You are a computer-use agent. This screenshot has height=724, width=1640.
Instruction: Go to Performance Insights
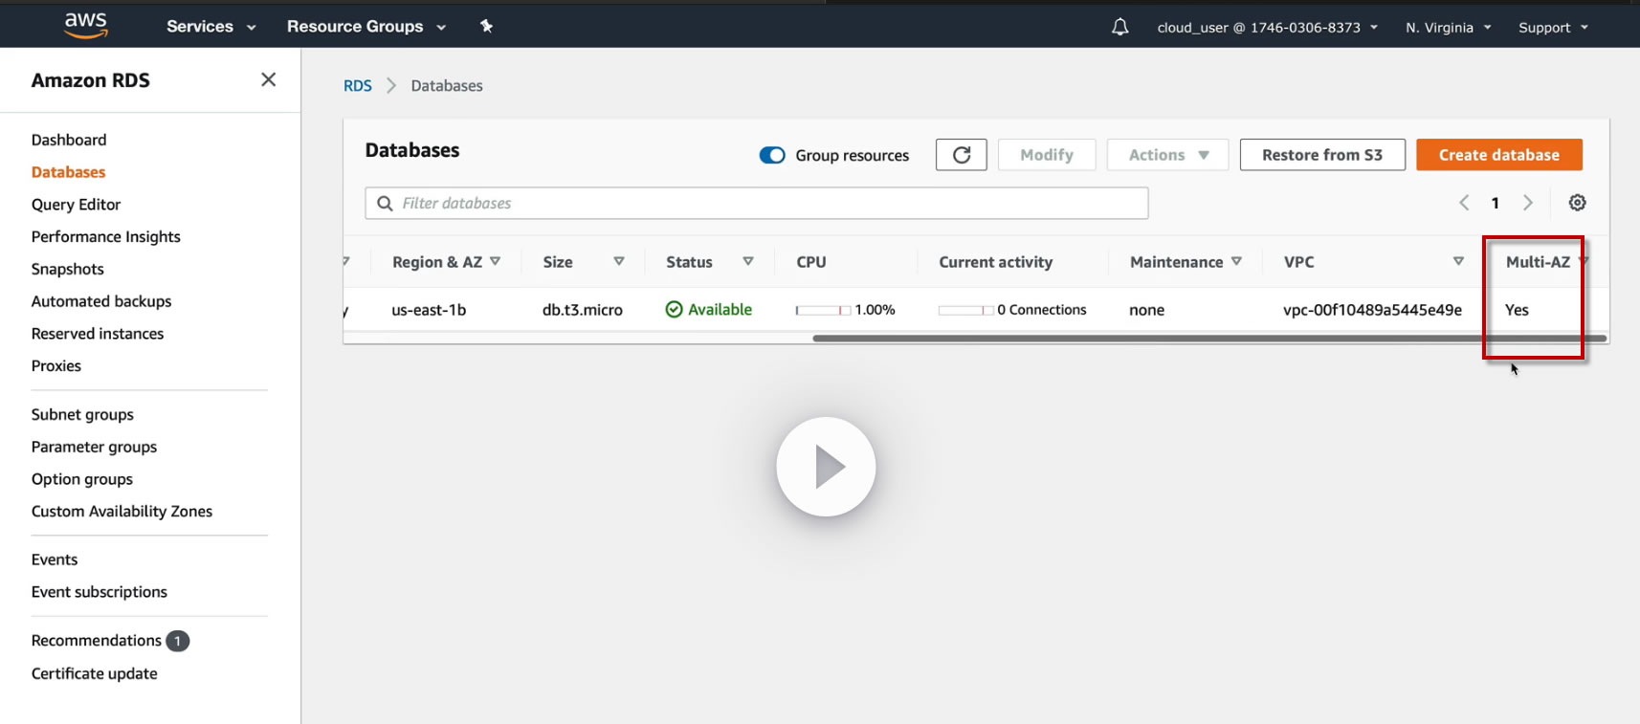(105, 237)
